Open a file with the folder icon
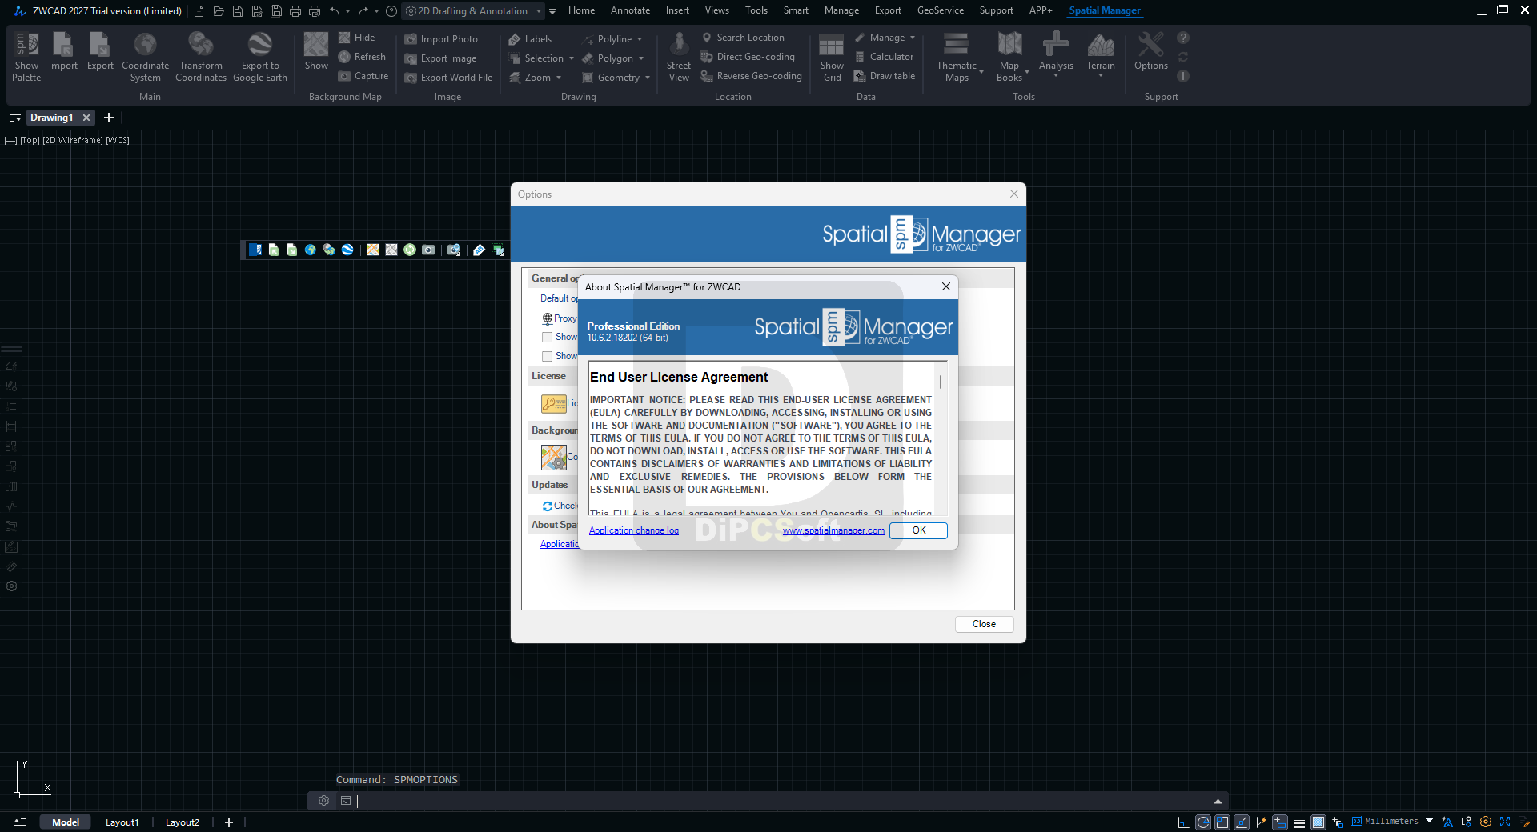 pyautogui.click(x=218, y=11)
